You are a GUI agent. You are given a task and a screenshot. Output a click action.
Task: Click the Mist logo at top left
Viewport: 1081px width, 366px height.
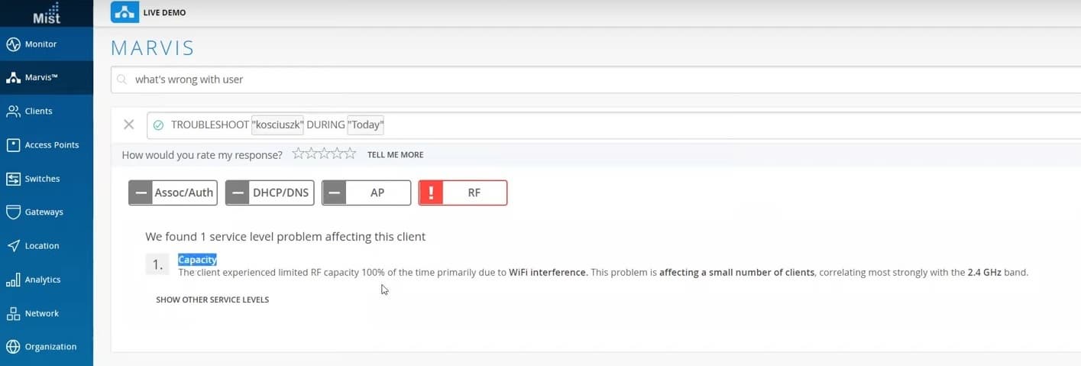(47, 13)
